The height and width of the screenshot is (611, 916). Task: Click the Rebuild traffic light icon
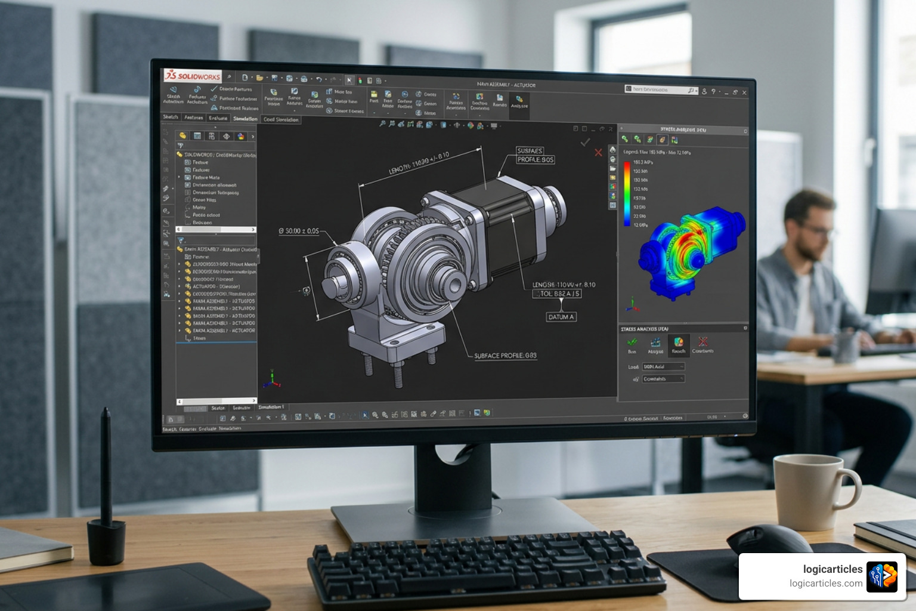pos(360,80)
